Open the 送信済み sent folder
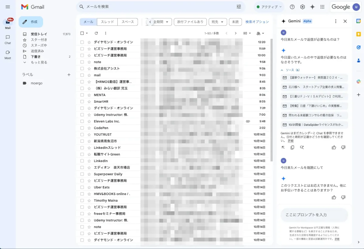Image resolution: width=364 pixels, height=249 pixels. (37, 51)
